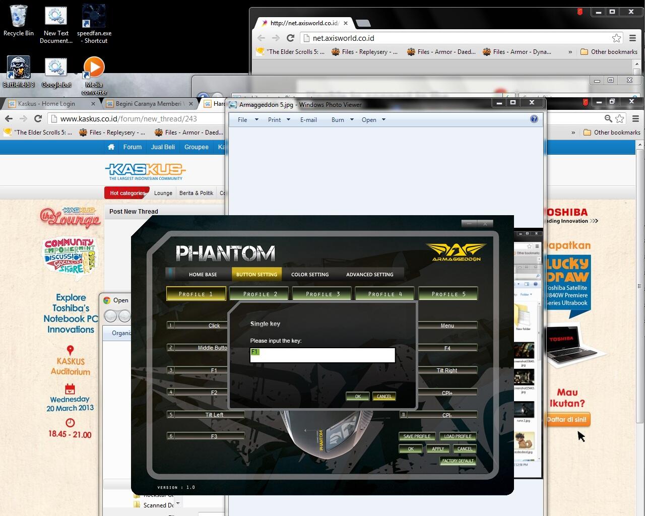This screenshot has width=645, height=516.
Task: Open Forum link in Kaskus navbar
Action: point(133,147)
